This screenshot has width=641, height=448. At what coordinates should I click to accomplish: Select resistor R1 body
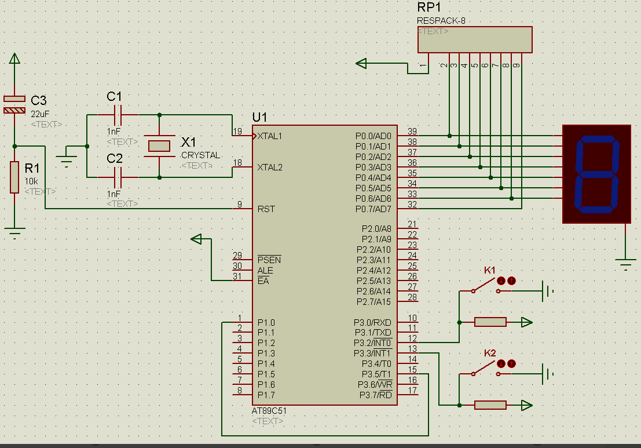[14, 177]
